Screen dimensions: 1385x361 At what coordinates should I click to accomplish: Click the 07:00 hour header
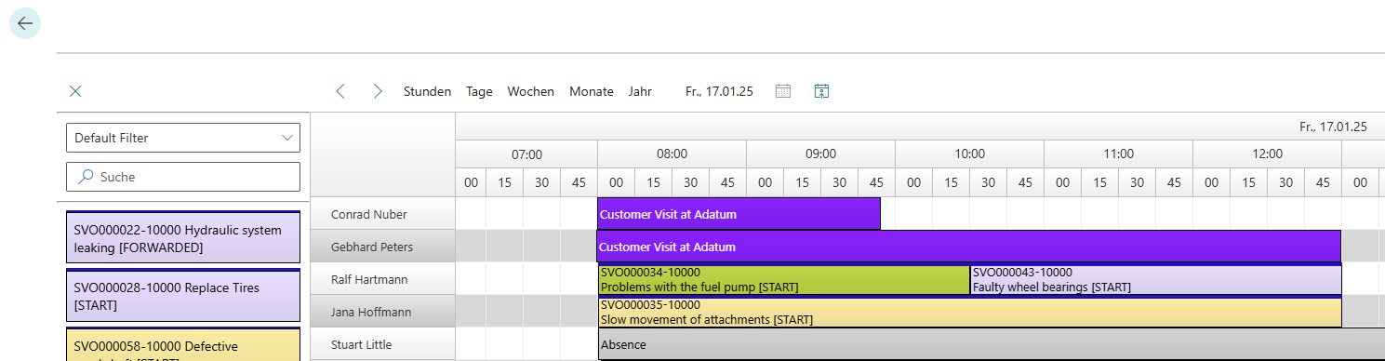[526, 154]
